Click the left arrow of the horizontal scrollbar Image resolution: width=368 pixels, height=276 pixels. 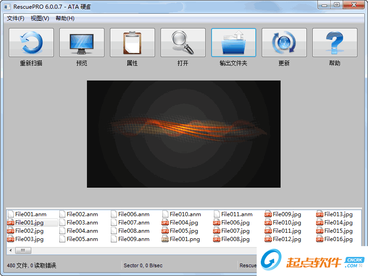coord(10,250)
